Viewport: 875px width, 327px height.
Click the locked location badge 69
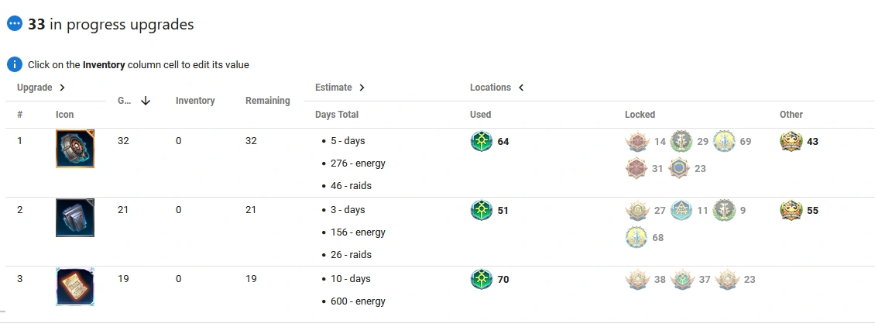[724, 142]
